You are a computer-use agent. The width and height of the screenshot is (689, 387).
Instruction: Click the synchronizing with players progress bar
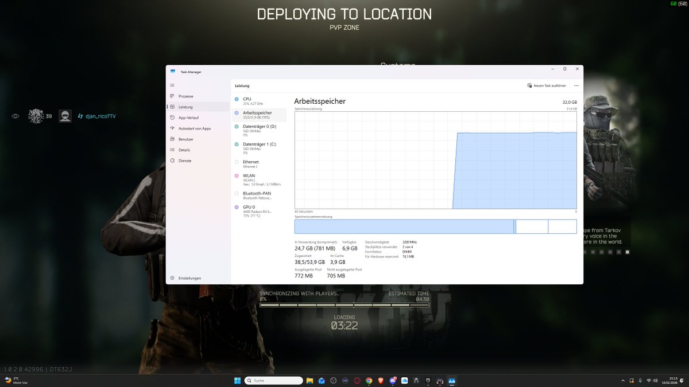click(344, 305)
